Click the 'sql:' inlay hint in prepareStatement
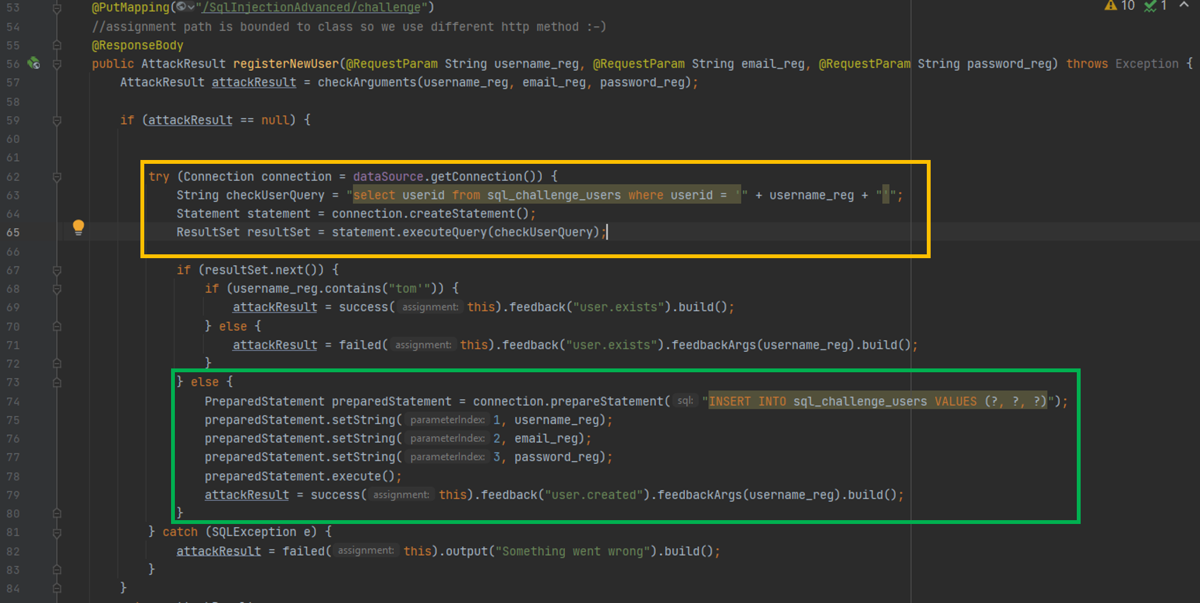 tap(685, 401)
